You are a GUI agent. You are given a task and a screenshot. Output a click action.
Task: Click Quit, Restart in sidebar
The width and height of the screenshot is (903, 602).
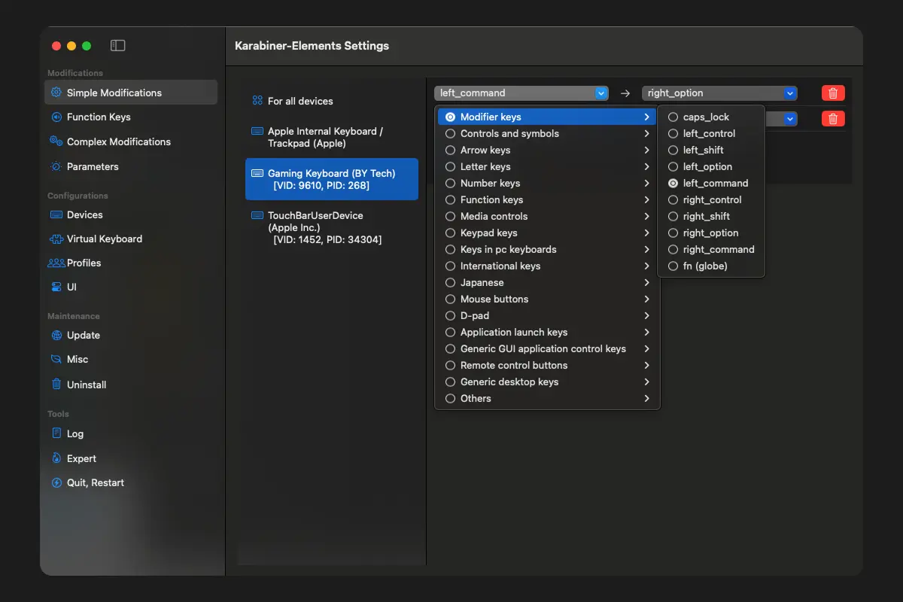coord(95,482)
